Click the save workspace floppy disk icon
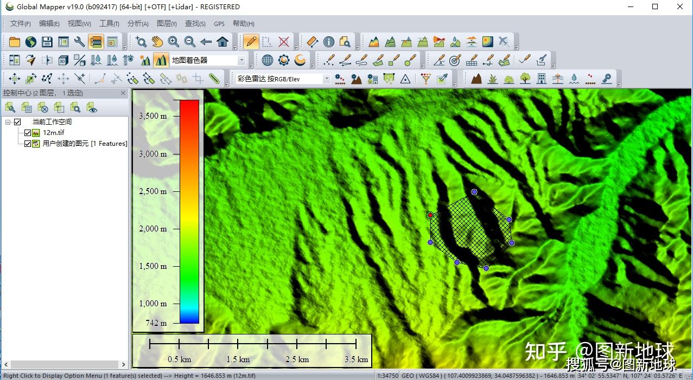The image size is (693, 380). (x=47, y=42)
